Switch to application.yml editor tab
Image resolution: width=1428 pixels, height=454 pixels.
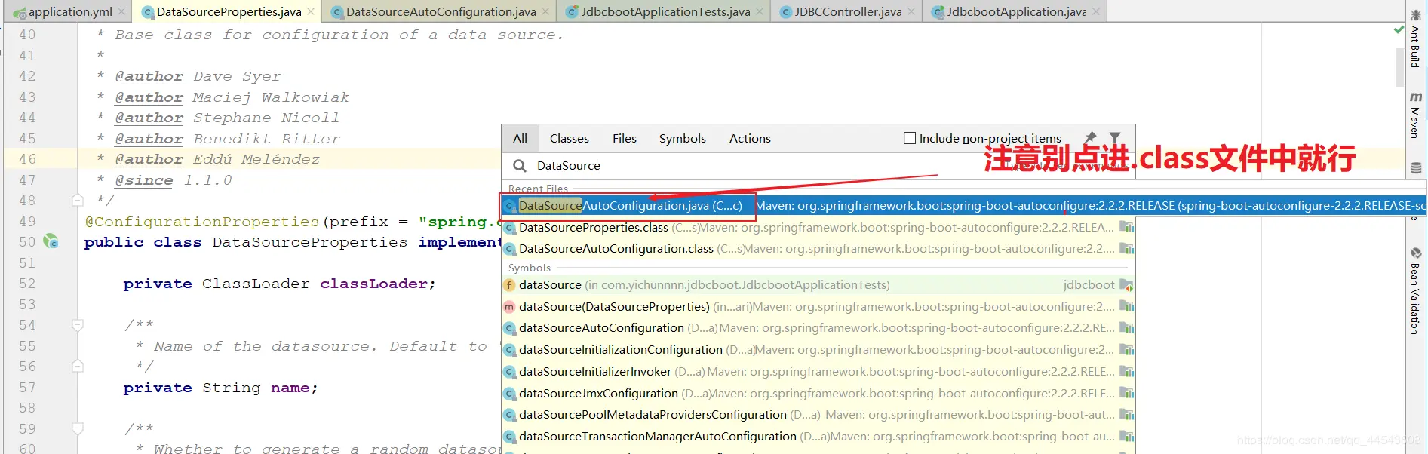click(68, 11)
